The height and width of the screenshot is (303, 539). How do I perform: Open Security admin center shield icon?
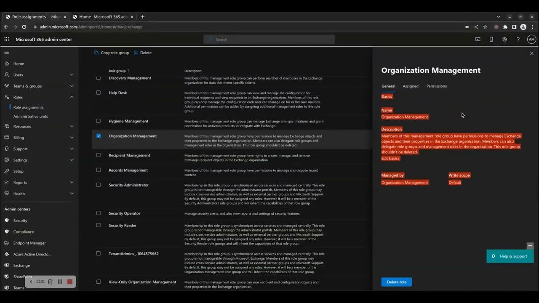pyautogui.click(x=7, y=221)
